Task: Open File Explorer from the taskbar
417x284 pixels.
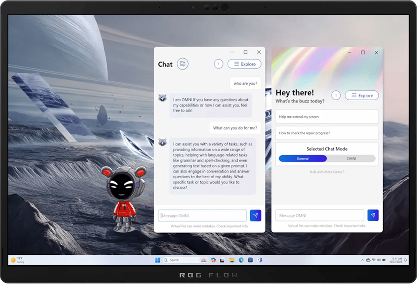Action: [231, 260]
